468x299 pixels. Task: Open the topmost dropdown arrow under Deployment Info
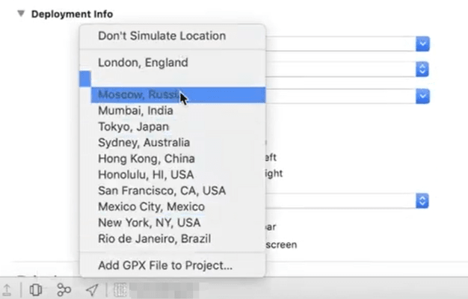pos(422,44)
